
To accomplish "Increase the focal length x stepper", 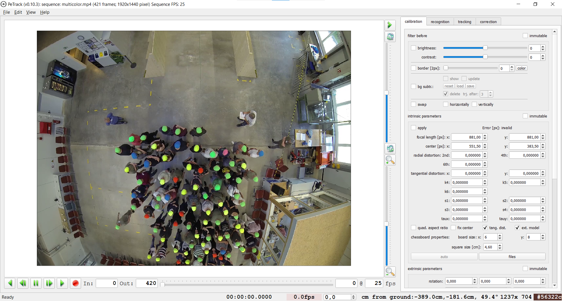I will tap(485, 136).
